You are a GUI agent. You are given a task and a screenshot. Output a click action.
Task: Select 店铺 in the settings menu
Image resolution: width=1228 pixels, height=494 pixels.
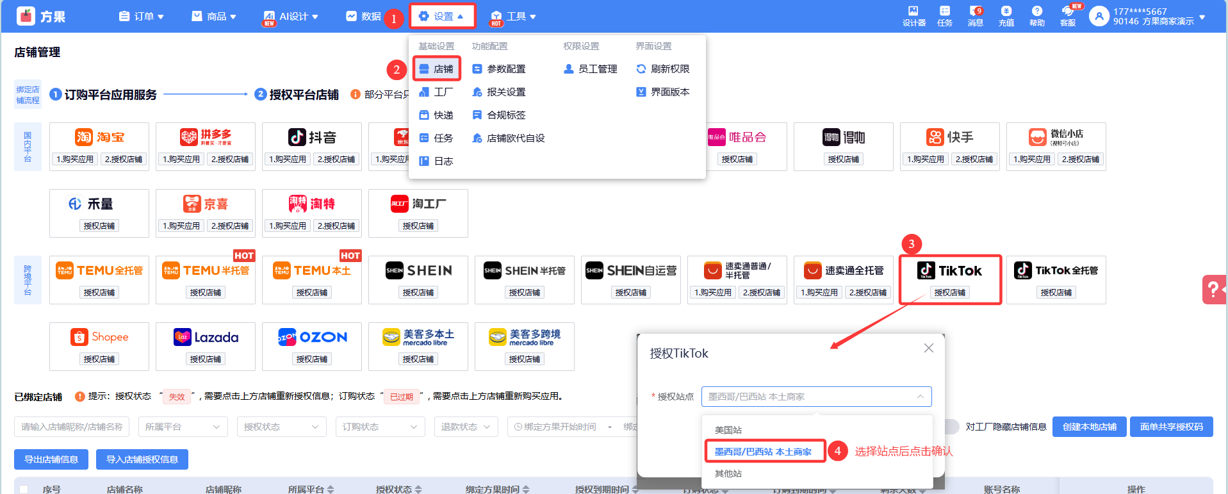click(x=436, y=69)
